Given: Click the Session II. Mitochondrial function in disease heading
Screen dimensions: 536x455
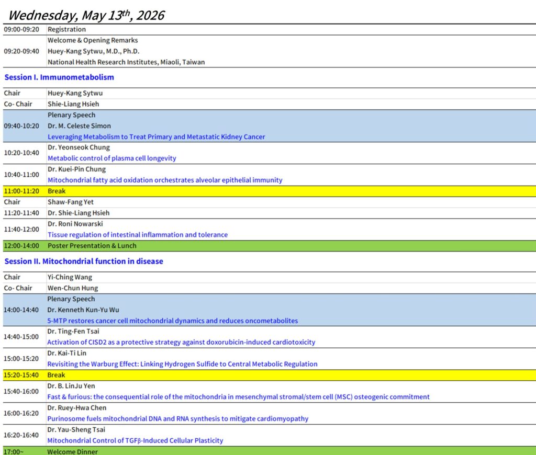Looking at the screenshot, I should coord(84,261).
